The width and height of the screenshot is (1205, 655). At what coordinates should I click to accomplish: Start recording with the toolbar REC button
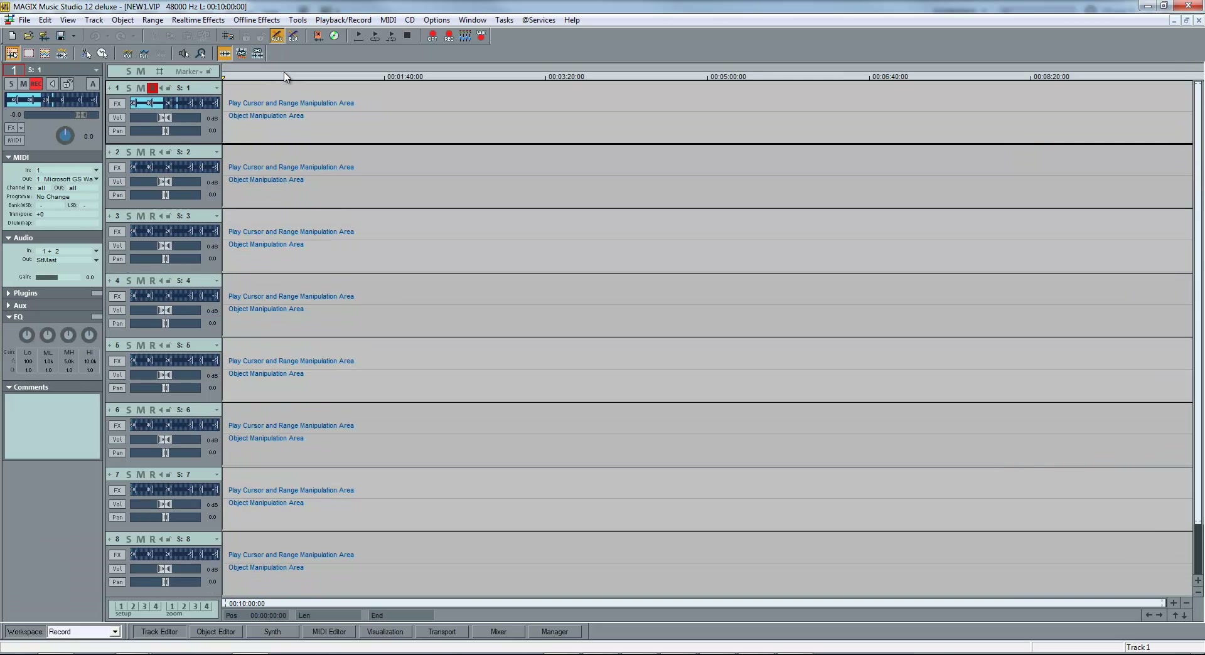click(449, 36)
